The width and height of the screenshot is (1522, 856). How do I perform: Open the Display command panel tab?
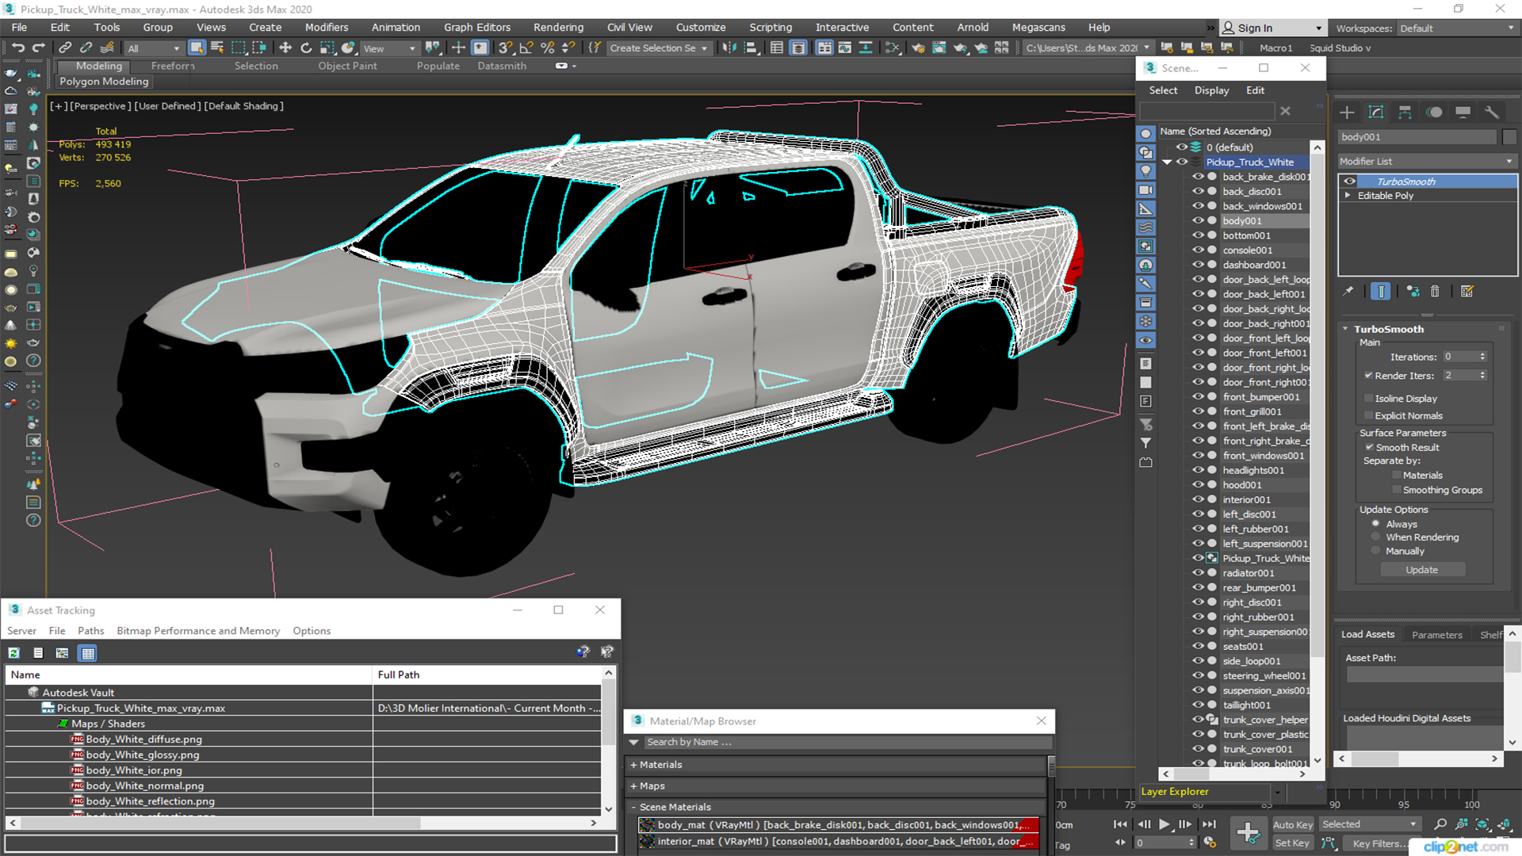[x=1463, y=113]
